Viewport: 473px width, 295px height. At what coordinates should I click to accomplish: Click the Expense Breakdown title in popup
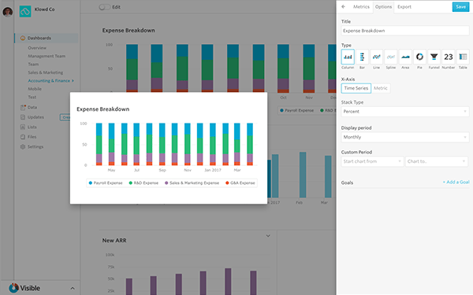(x=102, y=109)
